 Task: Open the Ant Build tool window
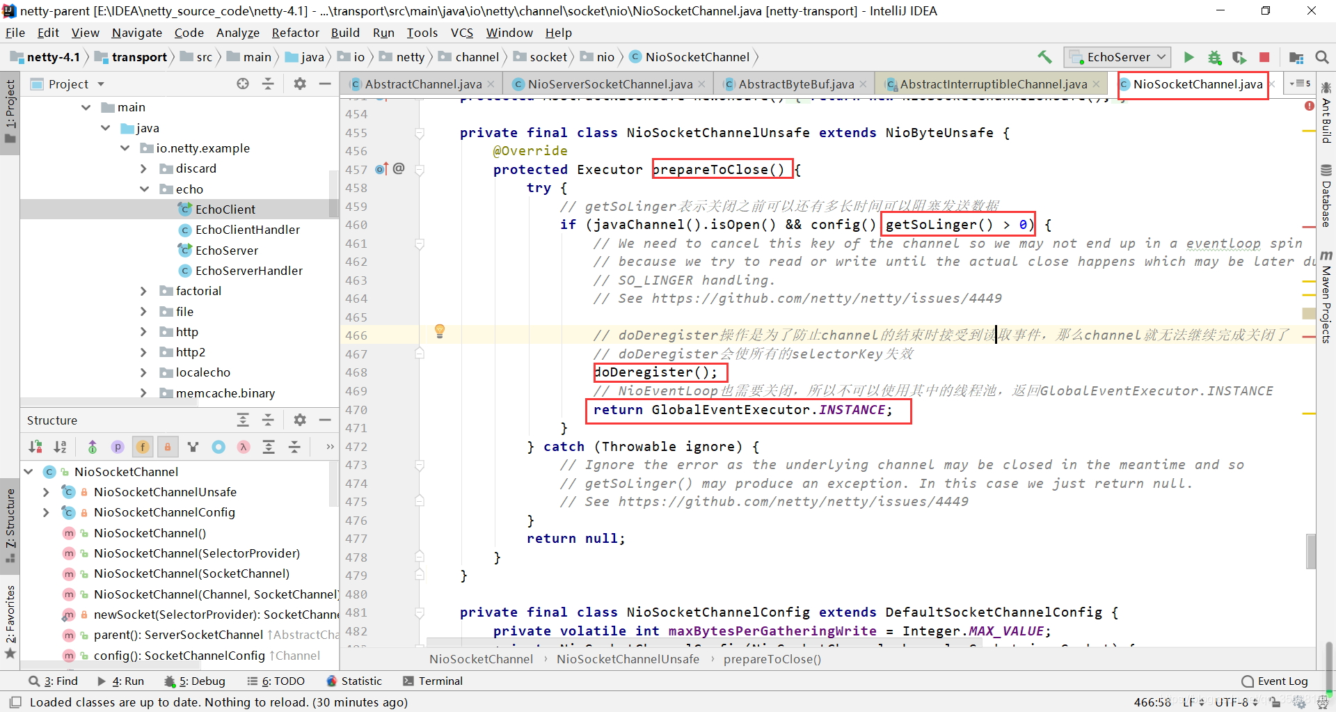click(1326, 113)
